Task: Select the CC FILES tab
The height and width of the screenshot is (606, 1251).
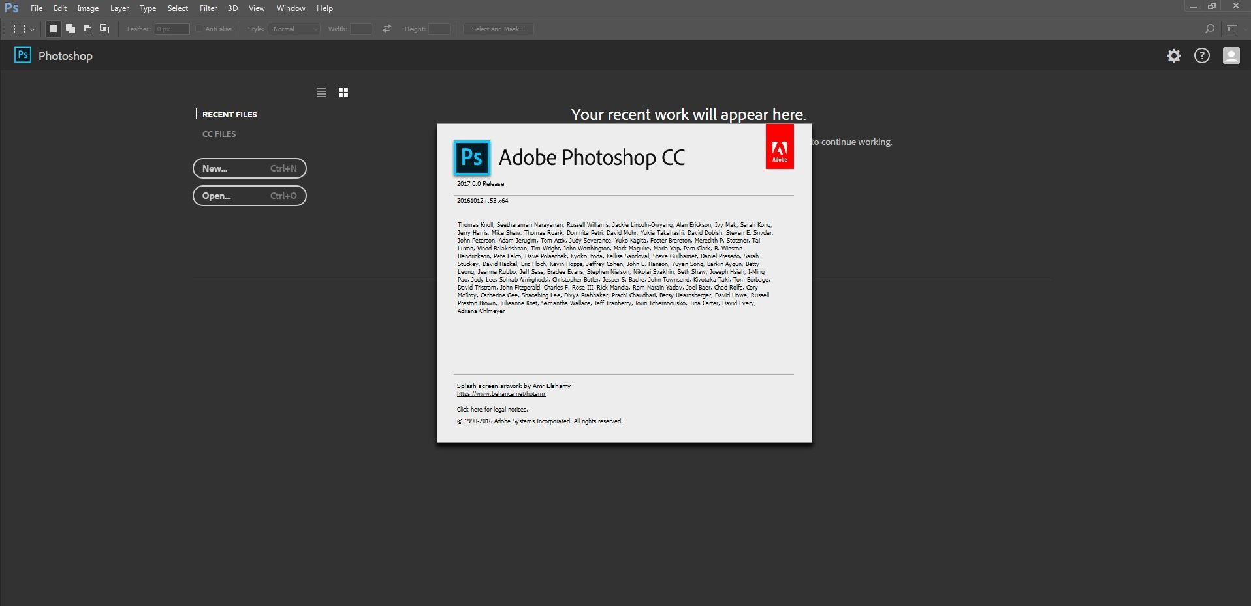Action: click(x=219, y=134)
